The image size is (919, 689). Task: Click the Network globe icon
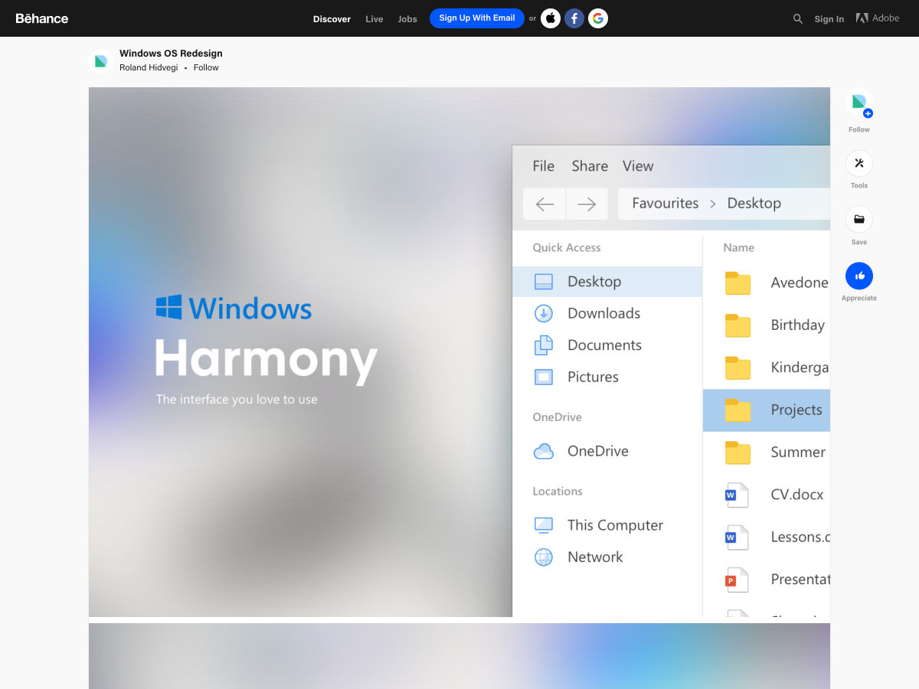point(543,557)
